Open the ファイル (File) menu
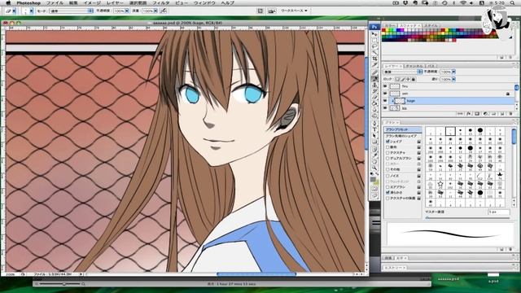The image size is (521, 293). pyautogui.click(x=55, y=2)
